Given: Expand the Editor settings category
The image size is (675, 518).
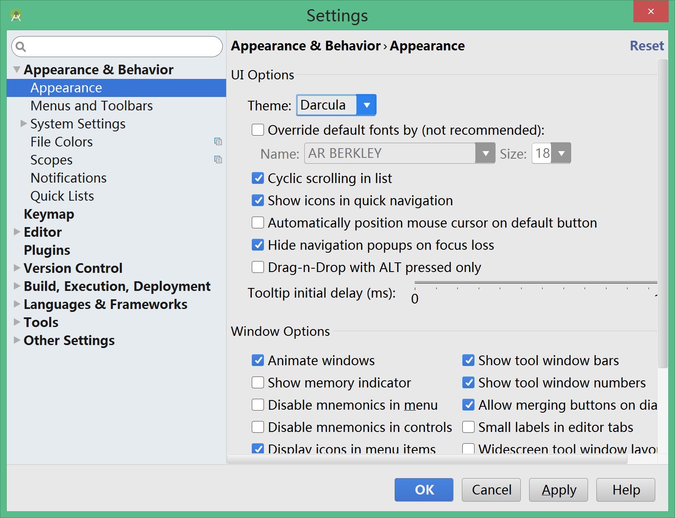Looking at the screenshot, I should [x=17, y=232].
